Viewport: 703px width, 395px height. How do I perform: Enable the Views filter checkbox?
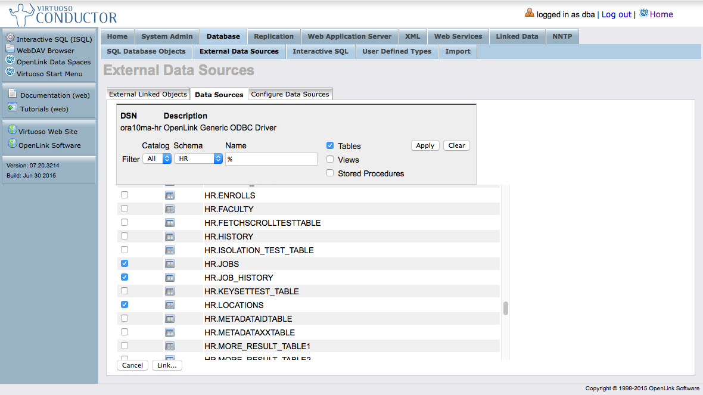tap(330, 160)
